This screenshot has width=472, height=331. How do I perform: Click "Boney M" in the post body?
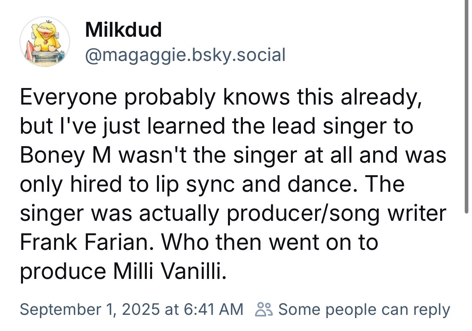point(66,155)
